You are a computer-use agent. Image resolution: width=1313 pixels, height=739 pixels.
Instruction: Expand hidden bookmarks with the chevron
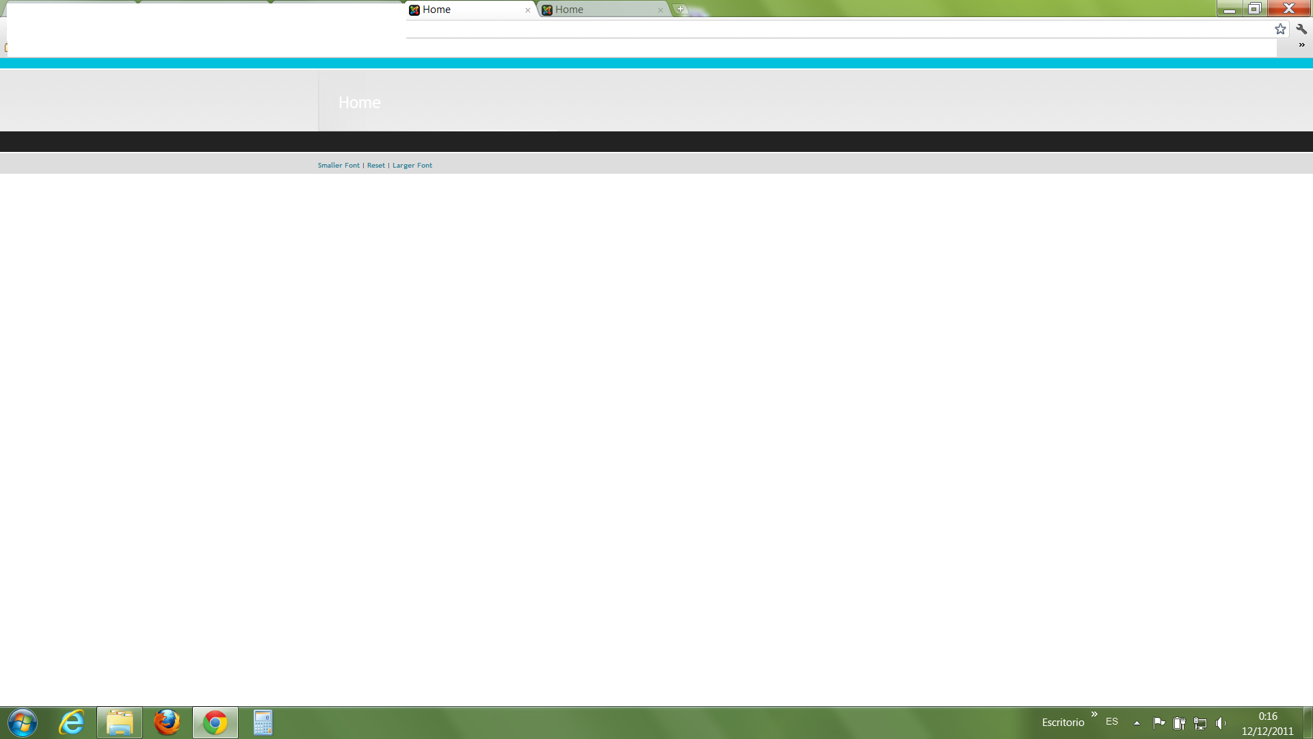(1301, 45)
